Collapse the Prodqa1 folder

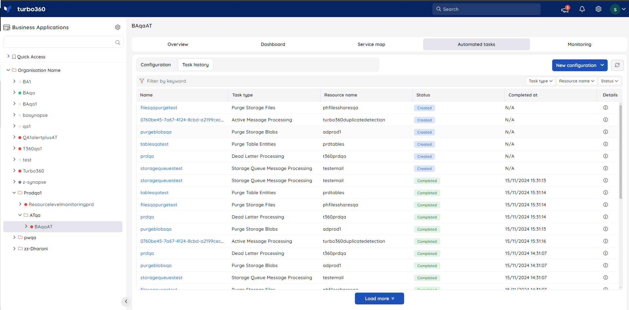tap(14, 193)
